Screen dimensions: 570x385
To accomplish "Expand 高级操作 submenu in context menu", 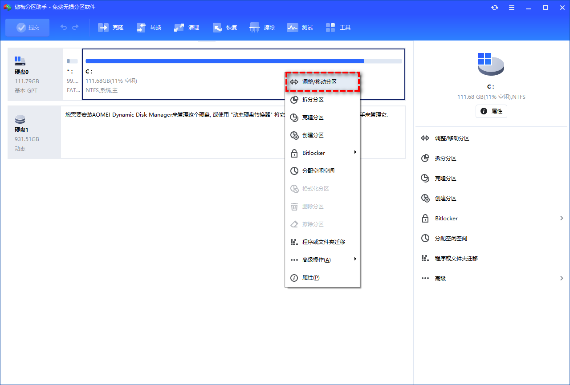I will [322, 260].
